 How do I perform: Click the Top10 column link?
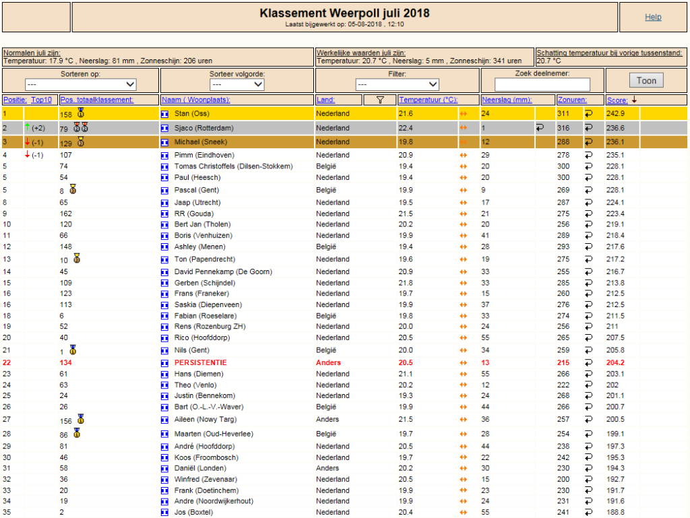pyautogui.click(x=41, y=100)
